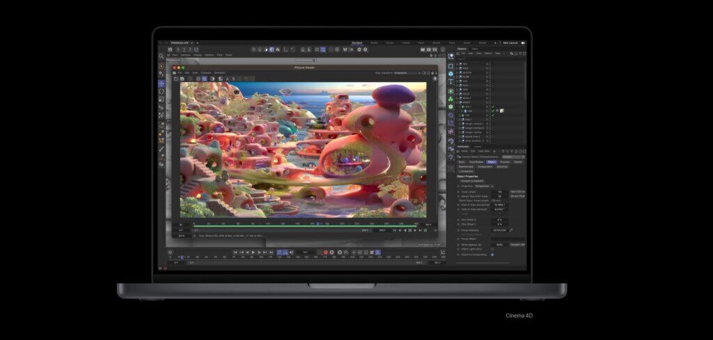Open the focal length preset dropdown
Screen dimensions: 713x340
(x=517, y=192)
